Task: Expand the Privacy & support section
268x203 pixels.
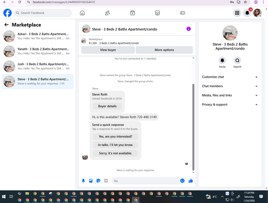Action: click(230, 104)
